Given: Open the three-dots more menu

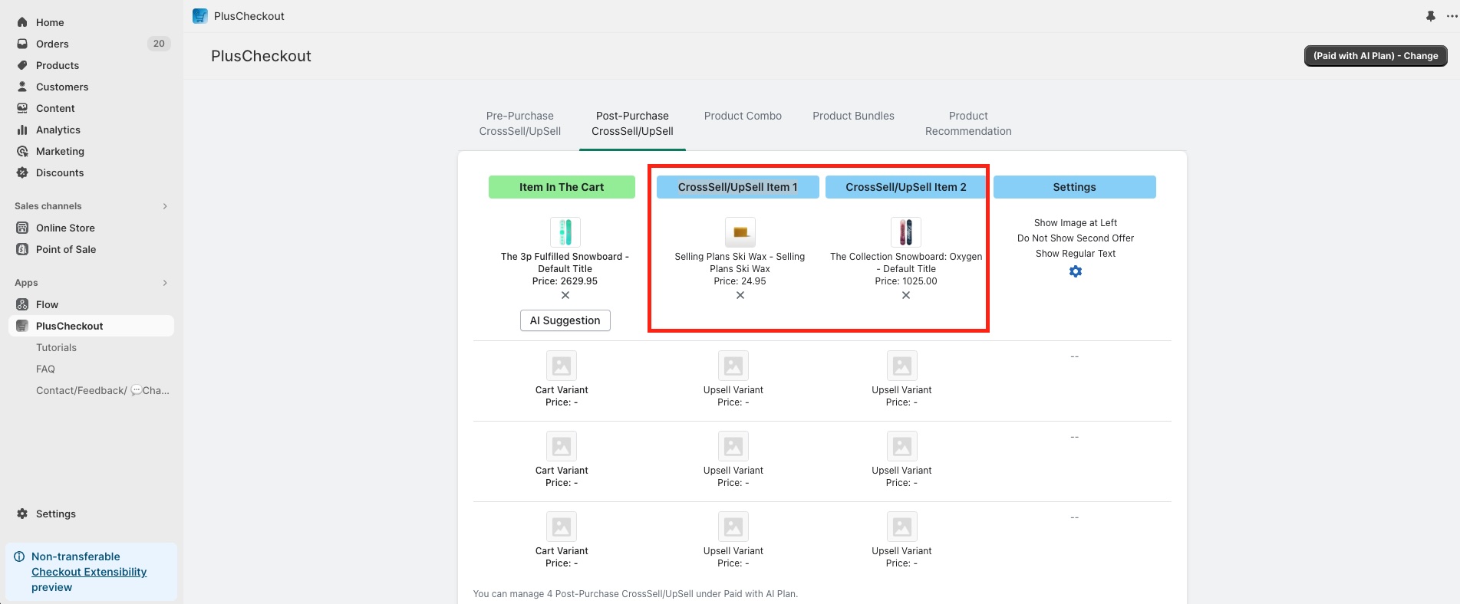Looking at the screenshot, I should [1452, 16].
